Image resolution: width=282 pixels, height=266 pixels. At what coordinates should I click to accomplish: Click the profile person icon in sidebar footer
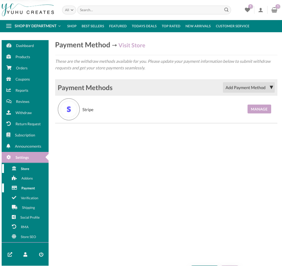click(x=25, y=254)
